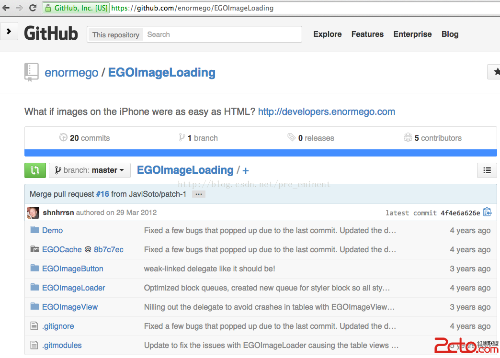This screenshot has width=500, height=358.
Task: Click the blue language bar
Action: 261,153
